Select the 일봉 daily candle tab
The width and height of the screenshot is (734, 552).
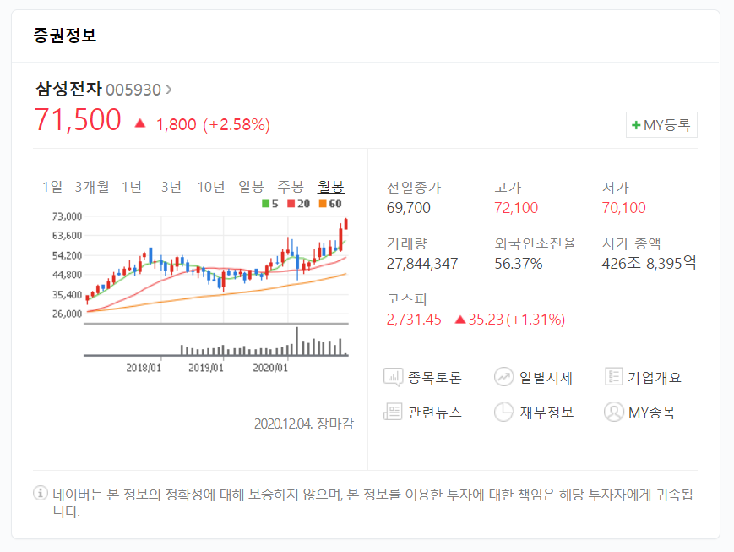click(251, 187)
